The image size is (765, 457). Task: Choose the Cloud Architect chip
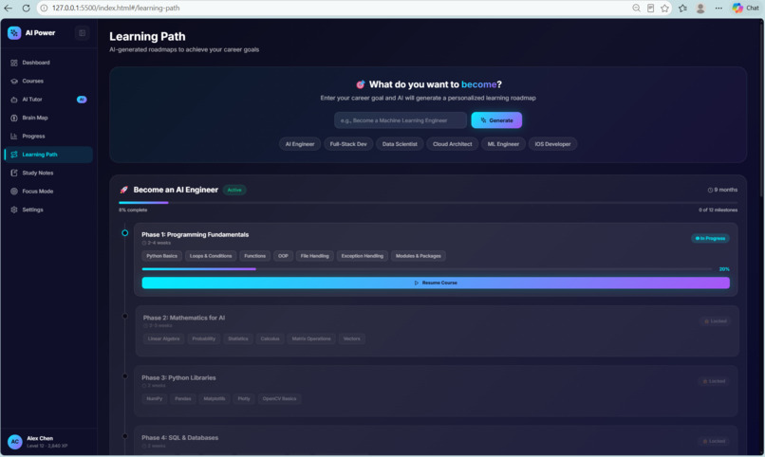[x=453, y=144]
